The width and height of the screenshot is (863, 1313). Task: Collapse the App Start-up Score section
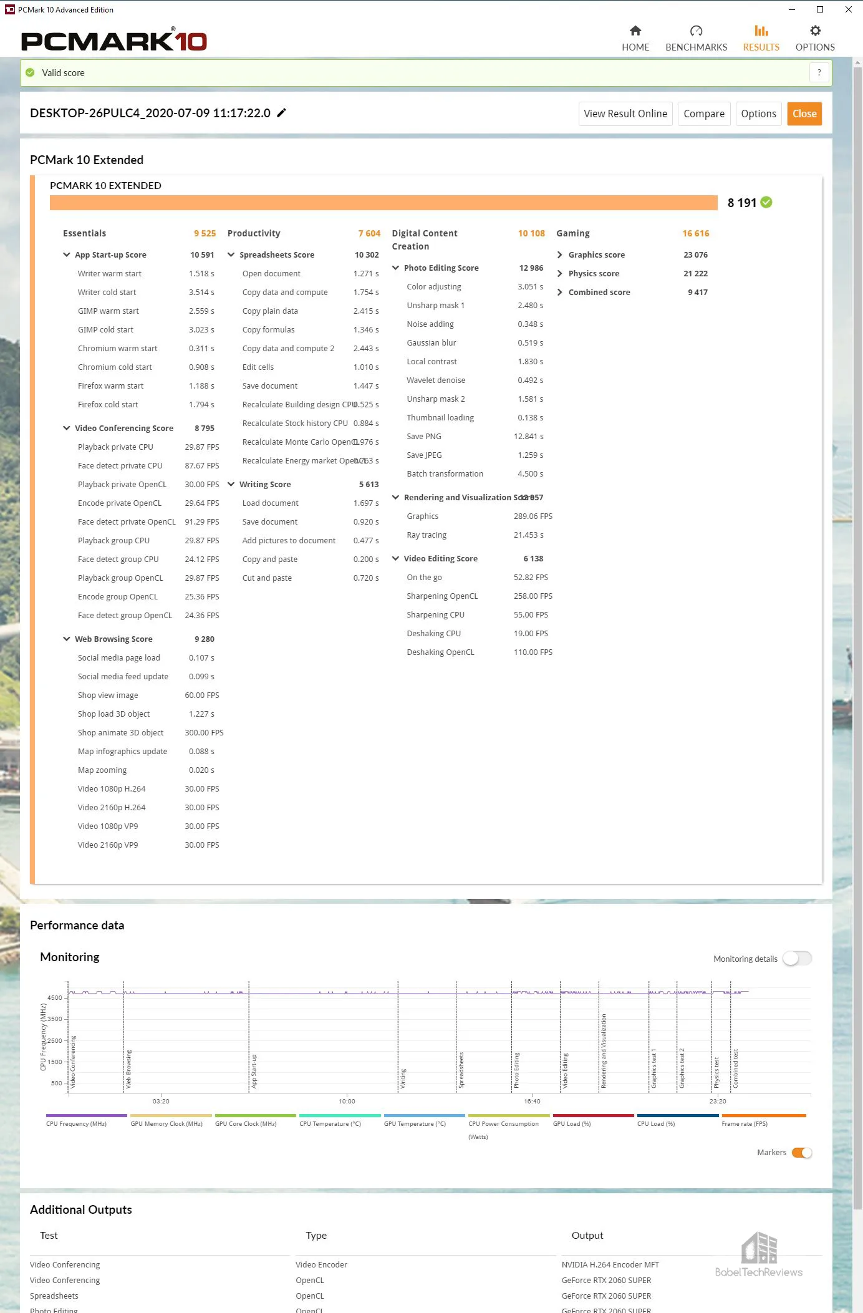point(67,254)
